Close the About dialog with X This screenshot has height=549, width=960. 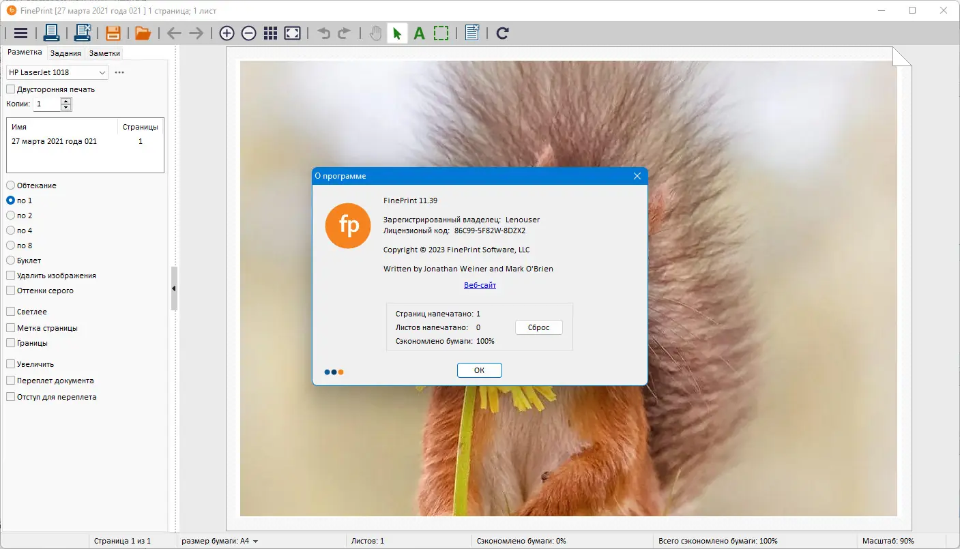pyautogui.click(x=637, y=176)
